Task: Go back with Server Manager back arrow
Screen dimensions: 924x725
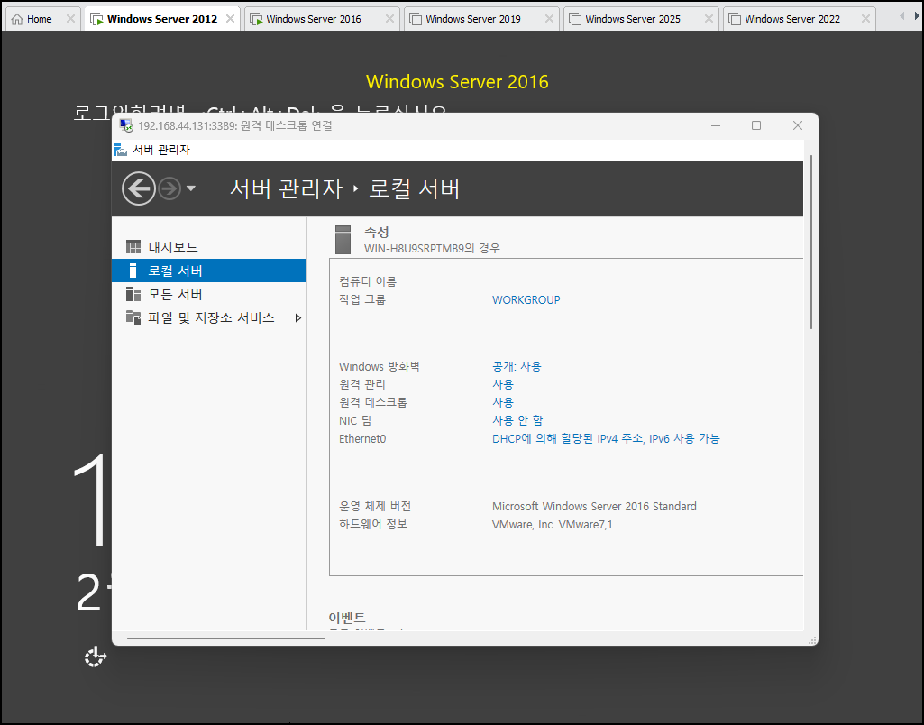Action: click(139, 188)
